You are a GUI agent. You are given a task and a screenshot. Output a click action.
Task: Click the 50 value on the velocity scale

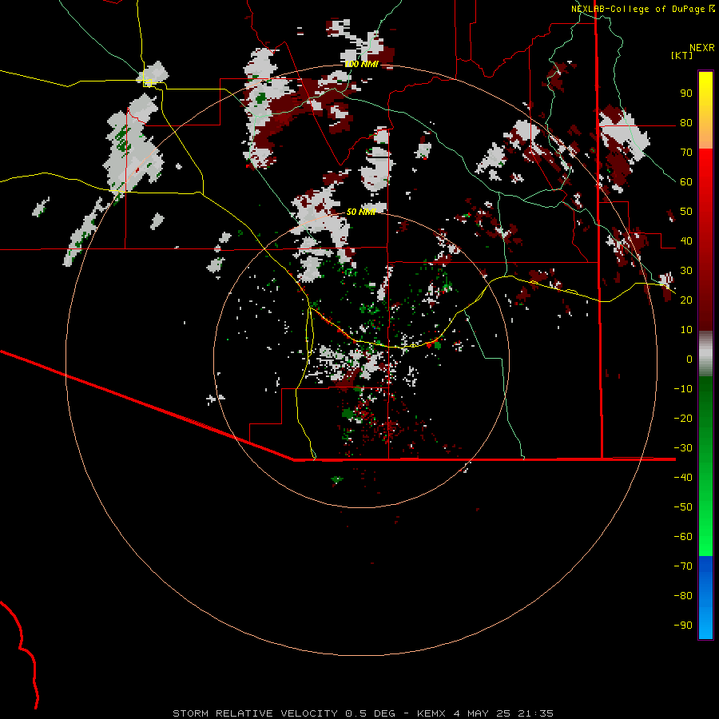[686, 212]
